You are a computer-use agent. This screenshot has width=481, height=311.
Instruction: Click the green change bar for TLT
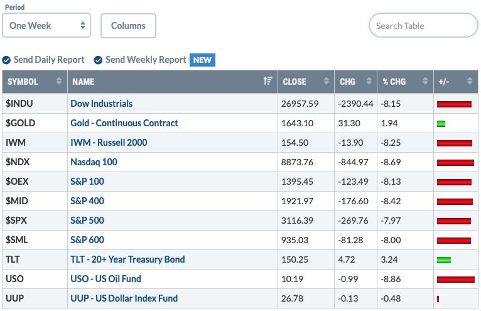(444, 260)
